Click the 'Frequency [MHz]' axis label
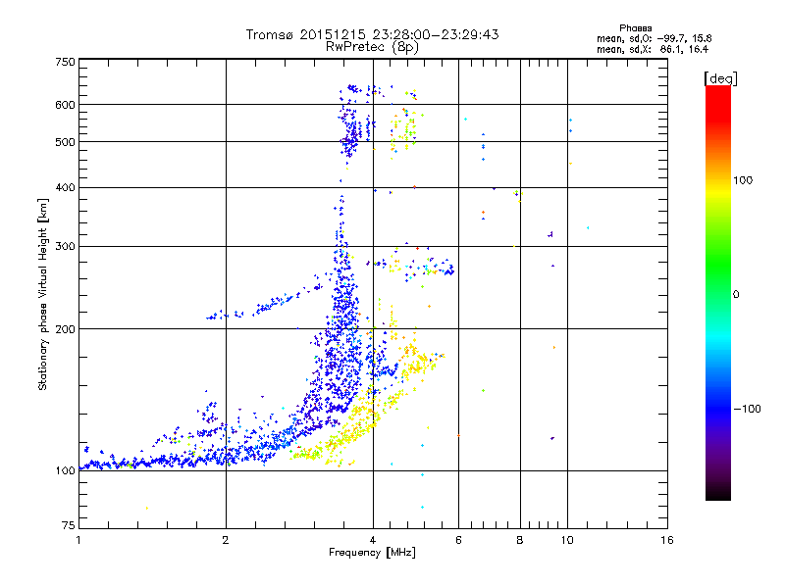 point(372,553)
